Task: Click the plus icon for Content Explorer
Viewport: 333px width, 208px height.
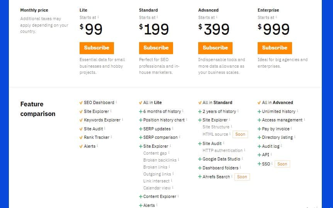Action: [141, 197]
